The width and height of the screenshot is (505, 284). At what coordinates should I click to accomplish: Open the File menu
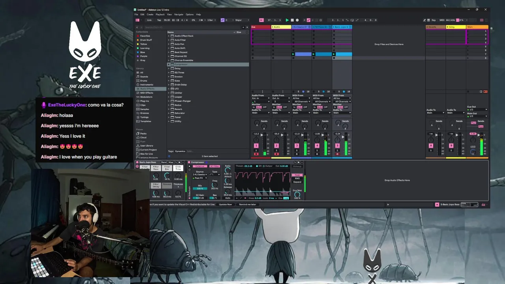[137, 15]
